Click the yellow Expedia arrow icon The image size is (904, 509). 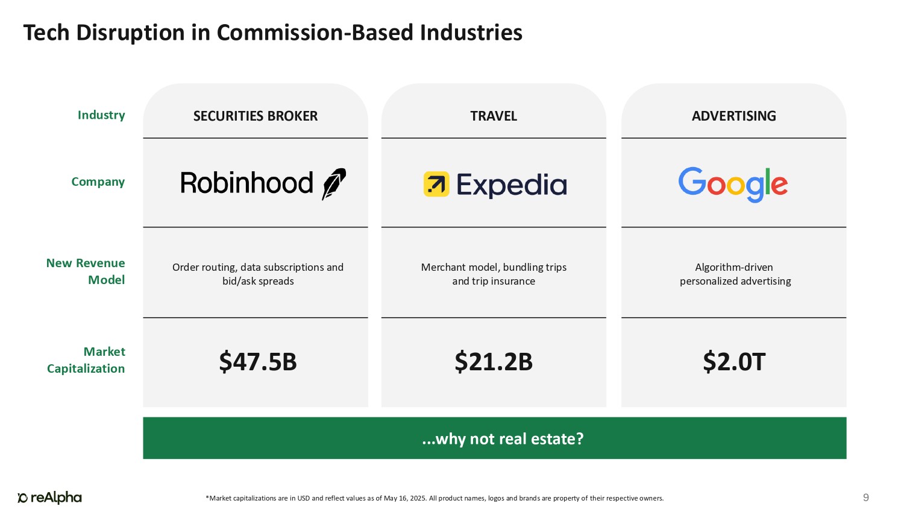(x=436, y=185)
